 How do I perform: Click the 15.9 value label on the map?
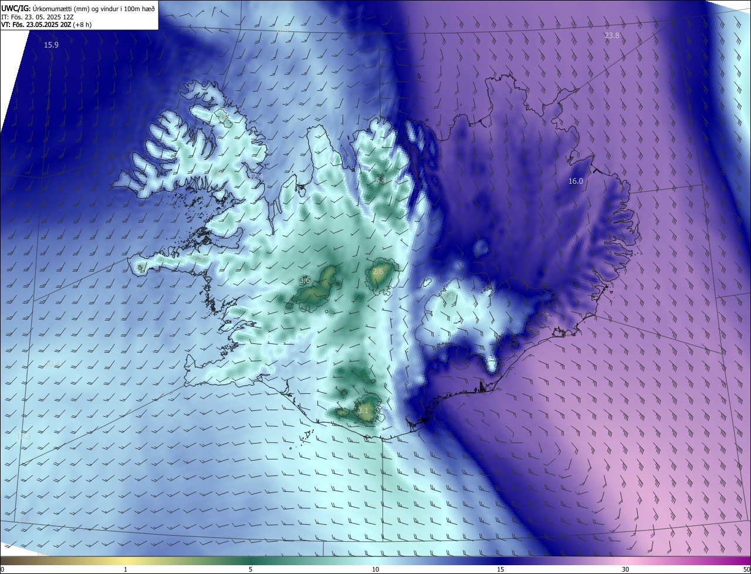tap(51, 45)
